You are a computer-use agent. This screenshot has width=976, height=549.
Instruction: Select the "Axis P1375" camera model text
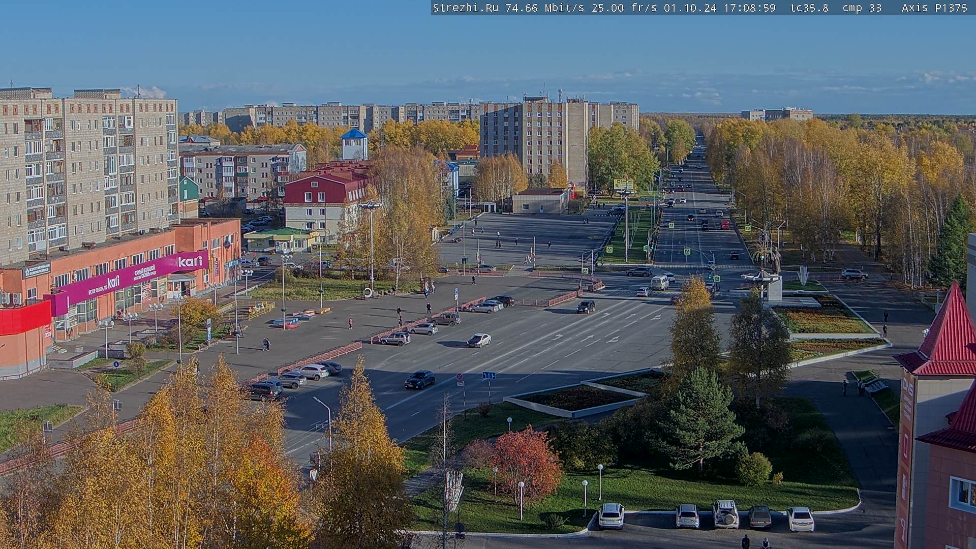click(x=934, y=8)
